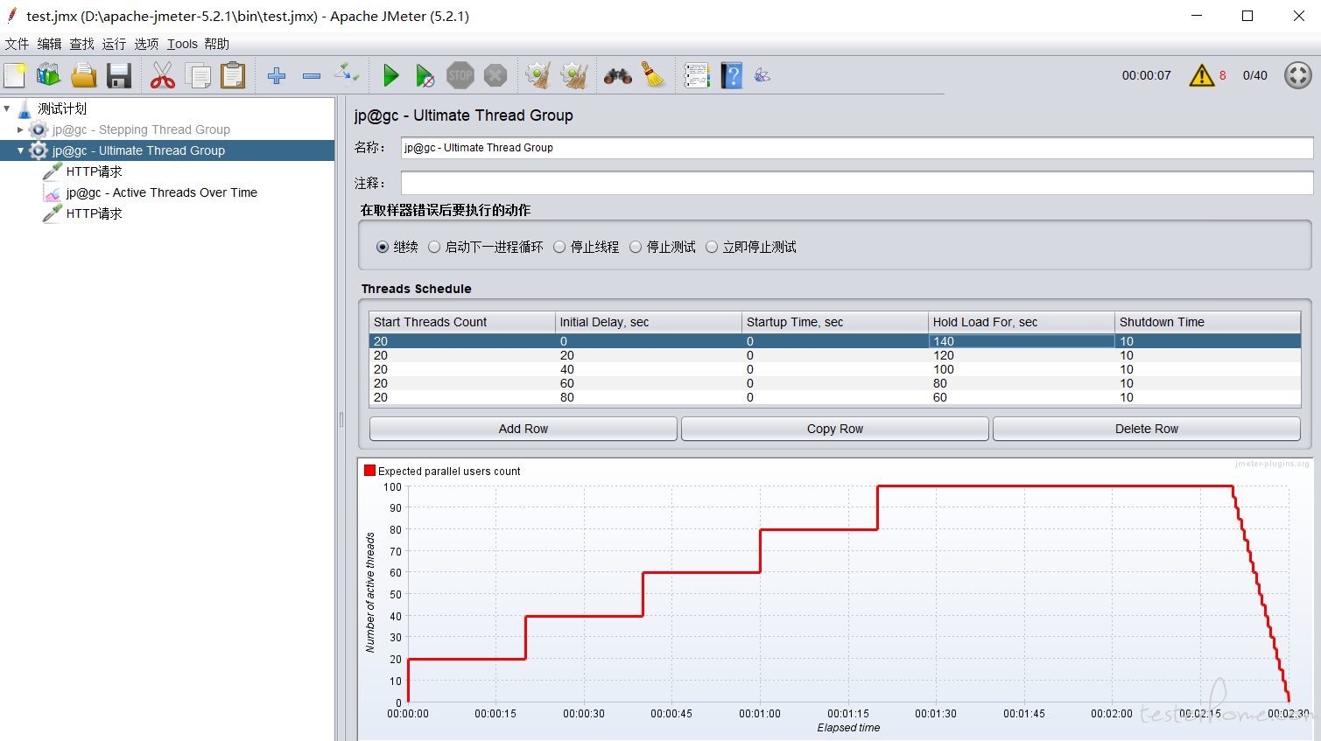The image size is (1321, 741).
Task: Open the 帮助 menu
Action: pos(216,44)
